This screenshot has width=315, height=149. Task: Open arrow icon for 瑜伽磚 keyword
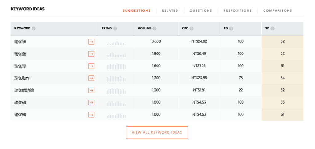coord(91,103)
